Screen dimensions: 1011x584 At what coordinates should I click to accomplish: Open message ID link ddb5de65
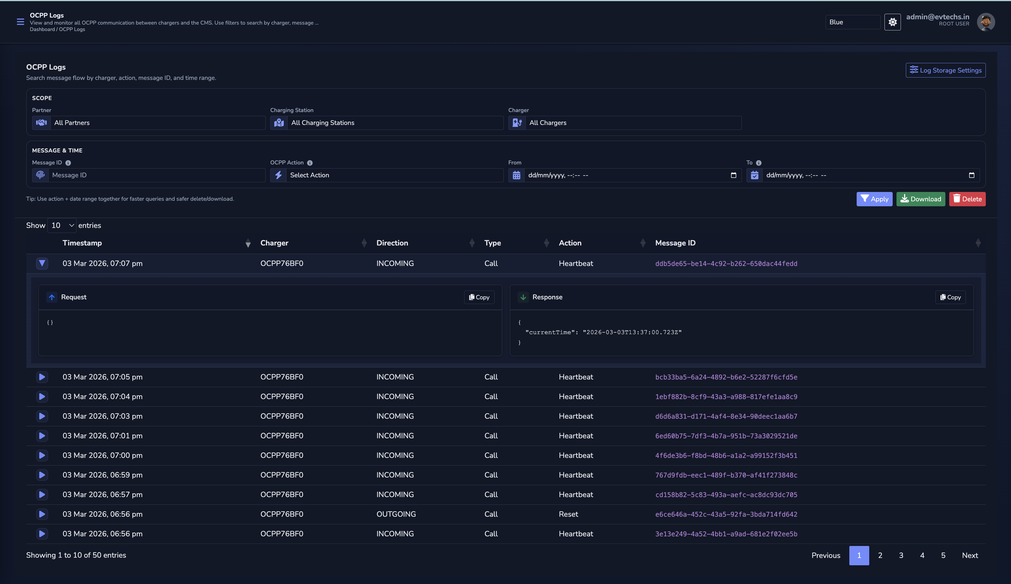[726, 263]
